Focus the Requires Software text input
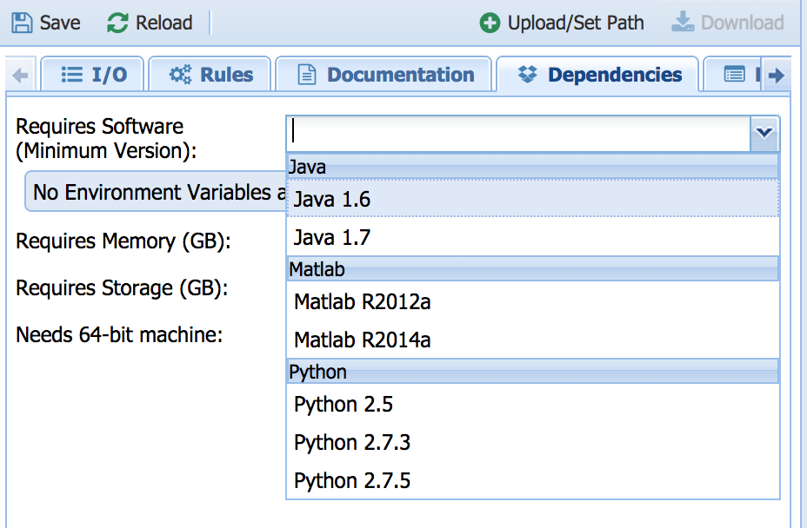The image size is (807, 528). click(x=518, y=133)
